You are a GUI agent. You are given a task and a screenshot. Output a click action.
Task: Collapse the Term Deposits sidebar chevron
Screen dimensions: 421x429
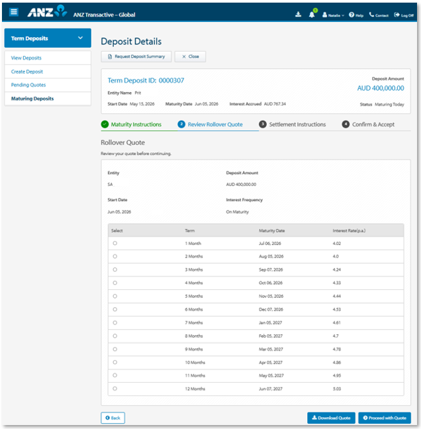tap(80, 38)
